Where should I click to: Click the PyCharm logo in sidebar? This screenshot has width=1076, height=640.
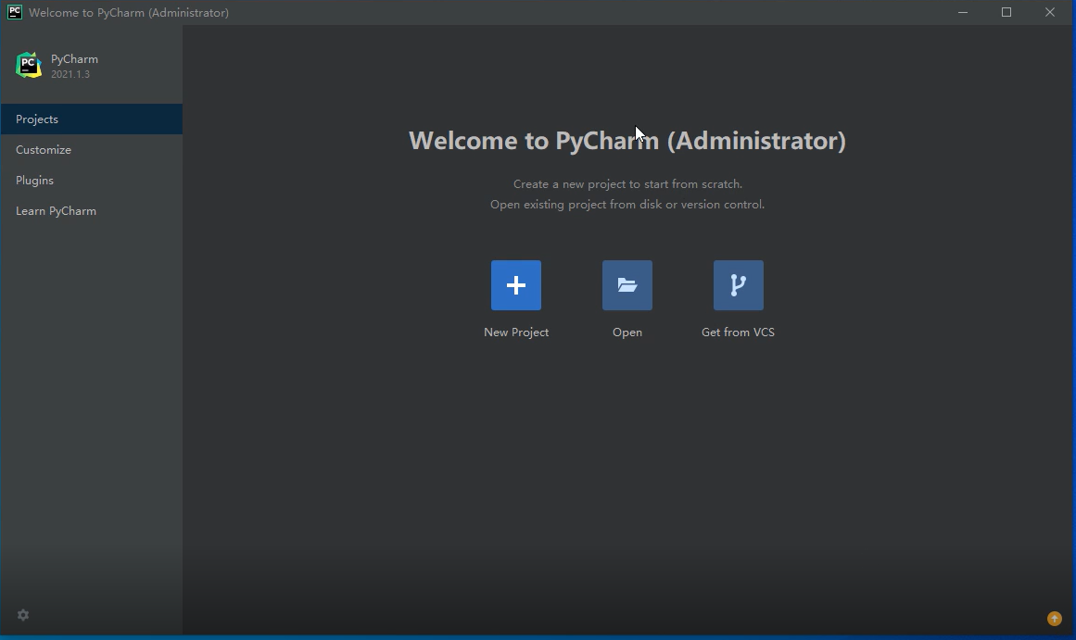pyautogui.click(x=29, y=65)
